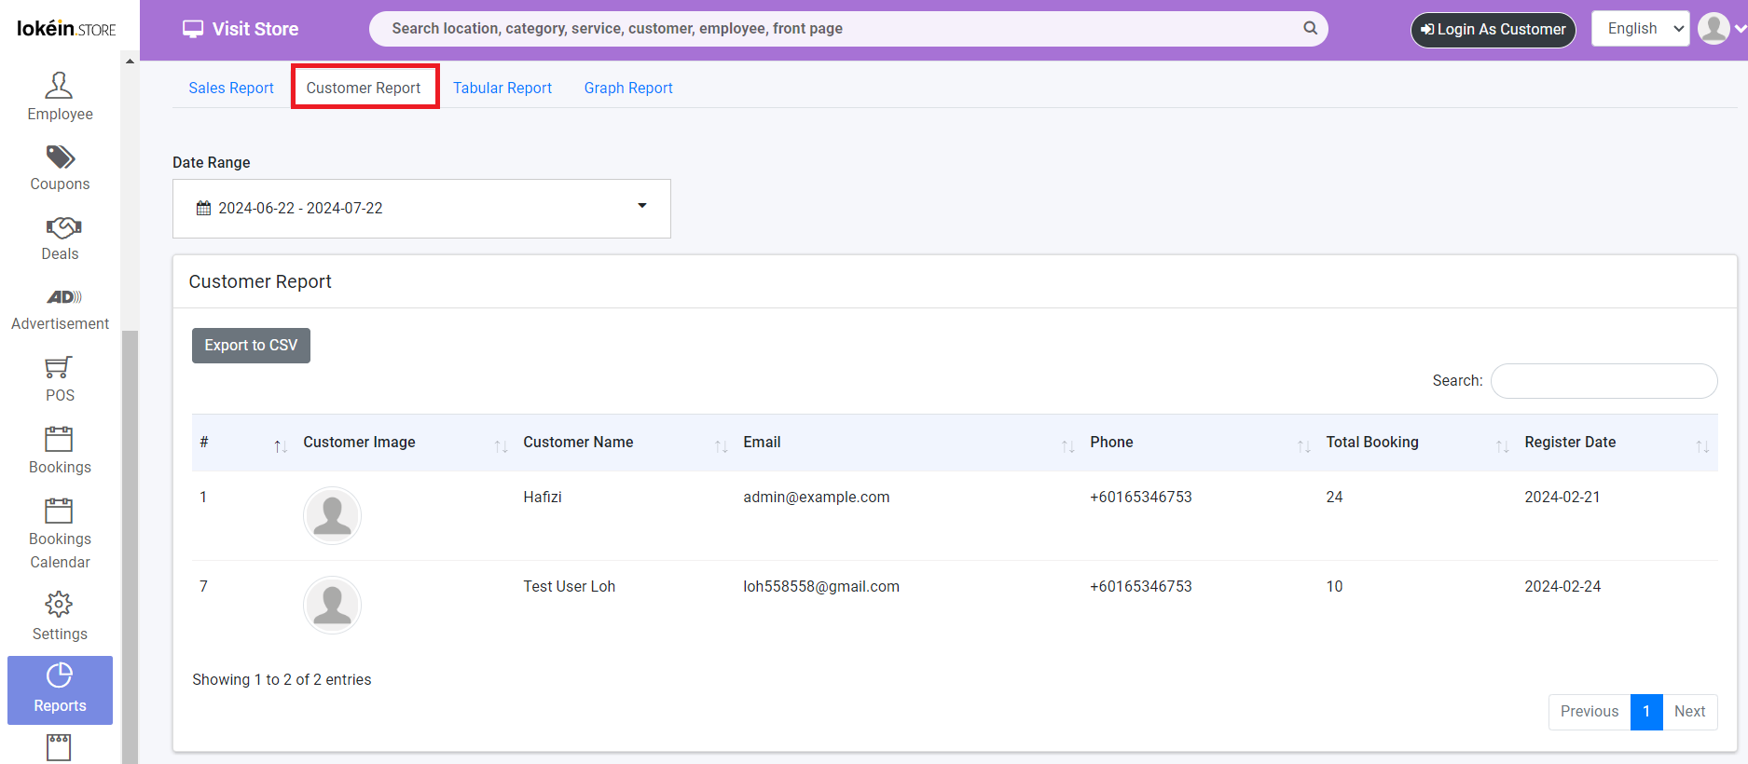
Task: Open the Employee sidebar icon
Action: point(59,86)
